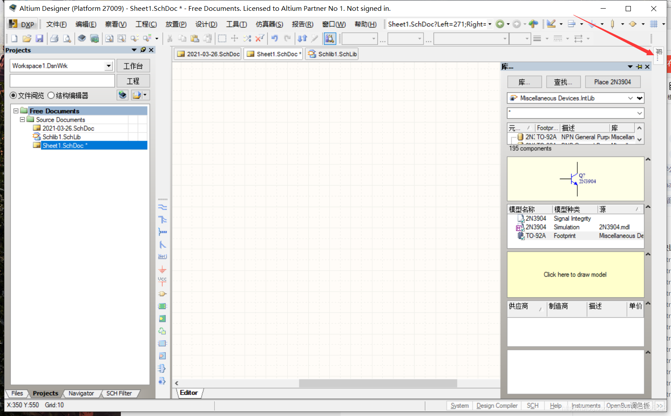Click the Place 2N3904 button
Viewport: 671px width, 416px height.
(x=612, y=82)
